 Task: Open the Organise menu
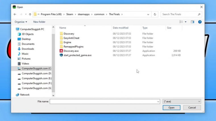21,22
